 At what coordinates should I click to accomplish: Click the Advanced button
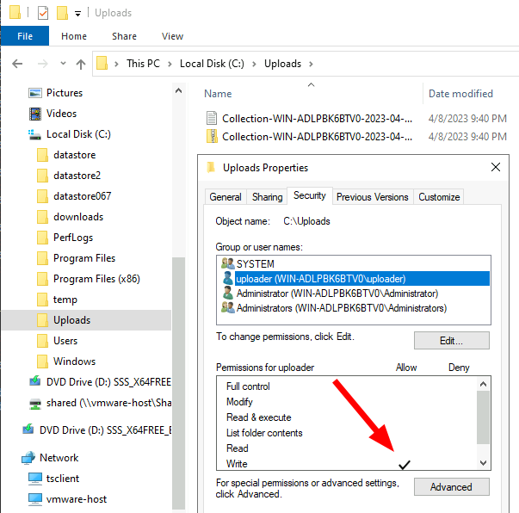click(451, 487)
